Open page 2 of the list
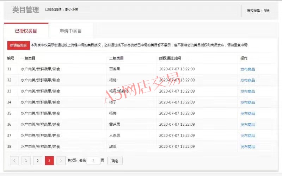This screenshot has height=176, width=282. click(37, 161)
